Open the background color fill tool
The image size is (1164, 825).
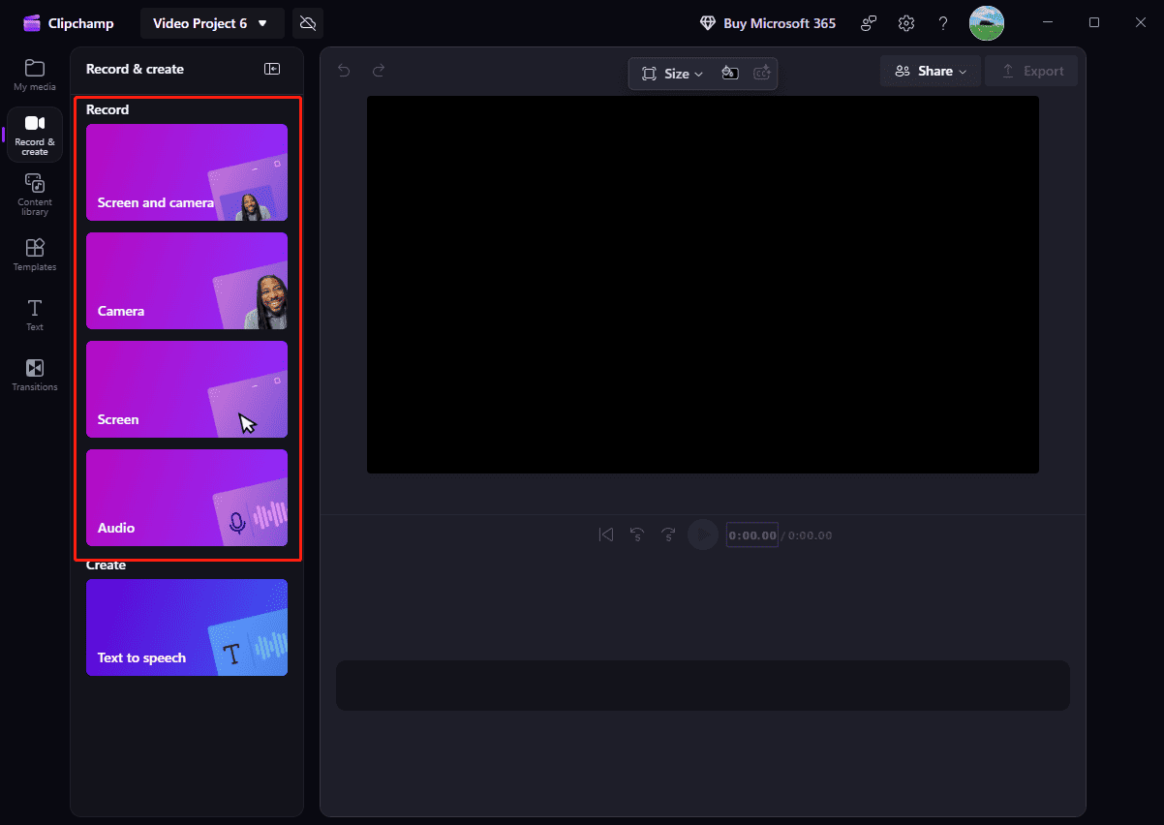(729, 73)
